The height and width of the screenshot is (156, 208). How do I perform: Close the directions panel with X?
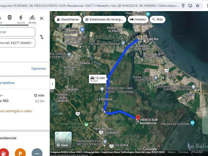tap(42, 18)
